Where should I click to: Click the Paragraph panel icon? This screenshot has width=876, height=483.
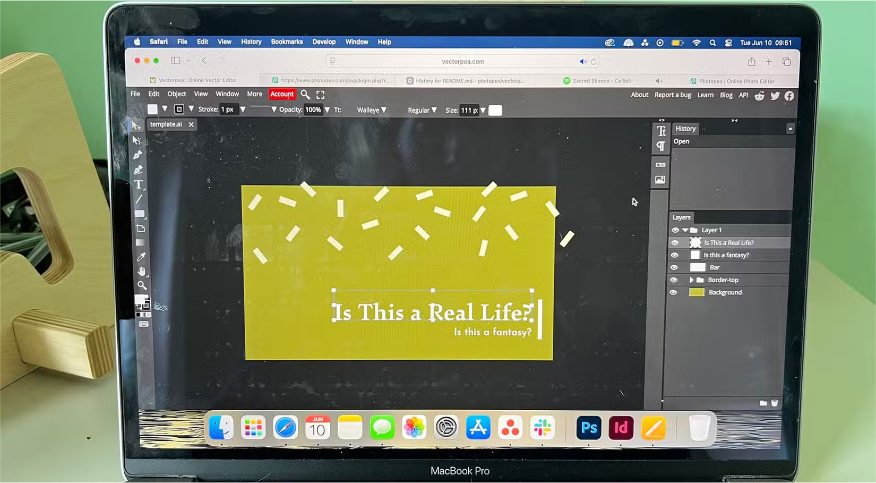coord(662,146)
